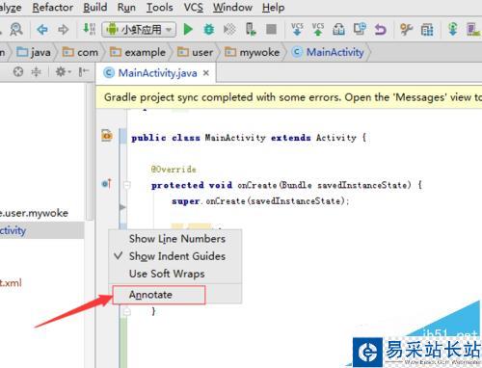Image resolution: width=482 pixels, height=368 pixels.
Task: Hide the project tool window
Action: [x=84, y=71]
